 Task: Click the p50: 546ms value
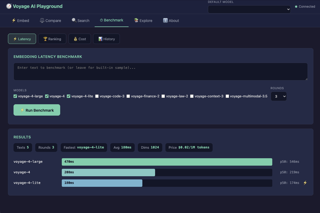(x=290, y=162)
